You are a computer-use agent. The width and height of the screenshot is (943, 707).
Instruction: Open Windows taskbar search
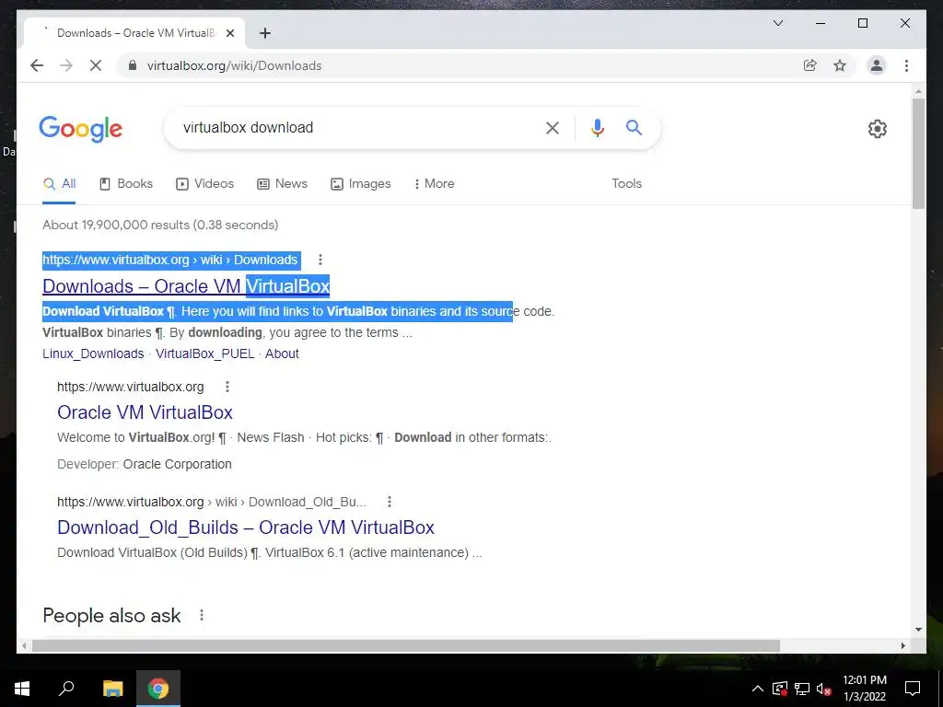tap(66, 689)
